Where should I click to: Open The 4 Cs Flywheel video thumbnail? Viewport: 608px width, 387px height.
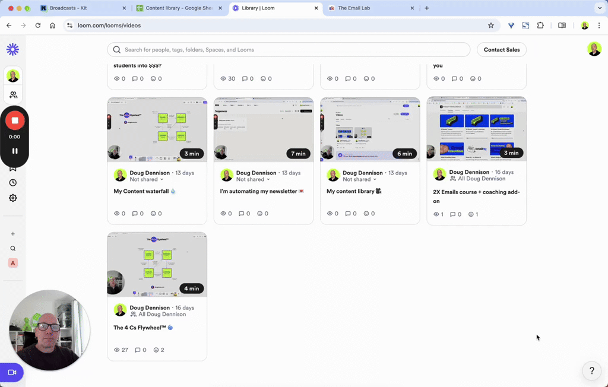157,265
